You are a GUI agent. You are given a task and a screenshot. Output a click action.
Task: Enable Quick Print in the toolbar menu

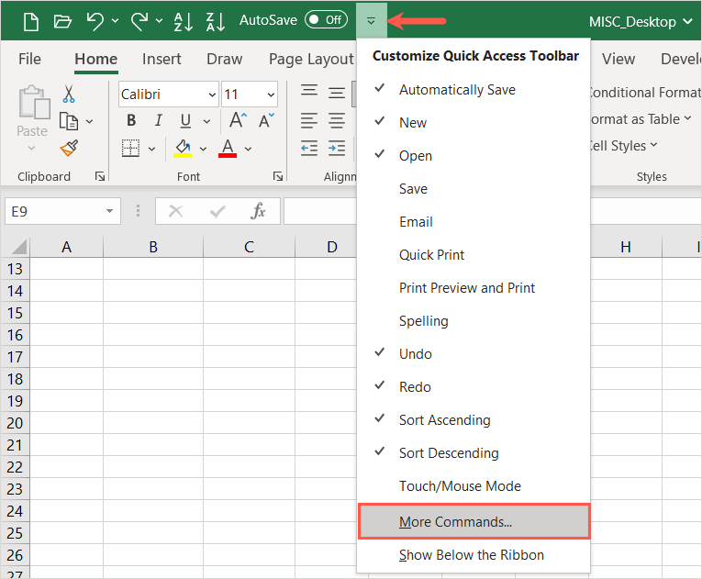point(431,255)
